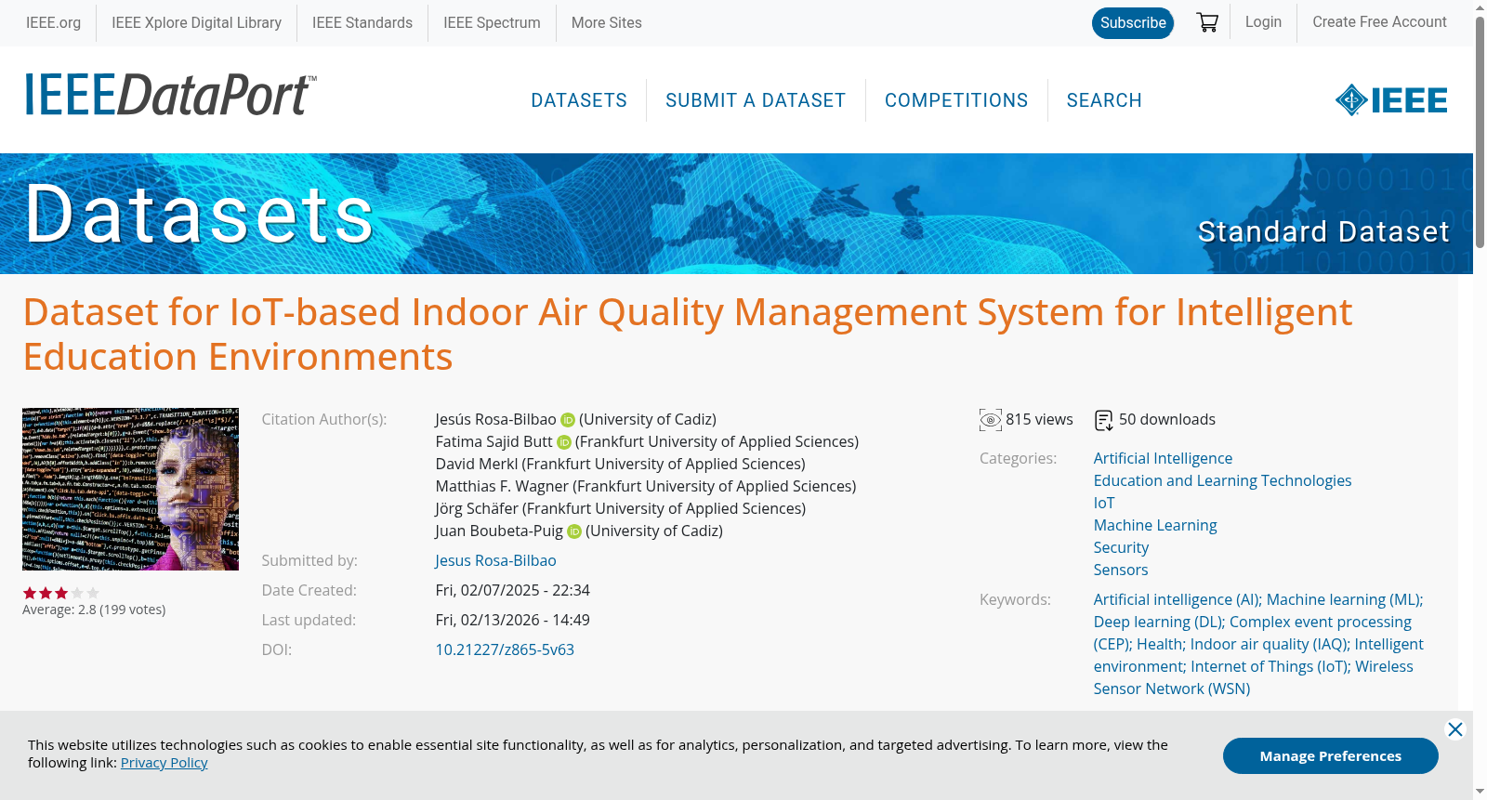This screenshot has height=800, width=1487.
Task: Click the IoT category link
Action: pyautogui.click(x=1104, y=504)
